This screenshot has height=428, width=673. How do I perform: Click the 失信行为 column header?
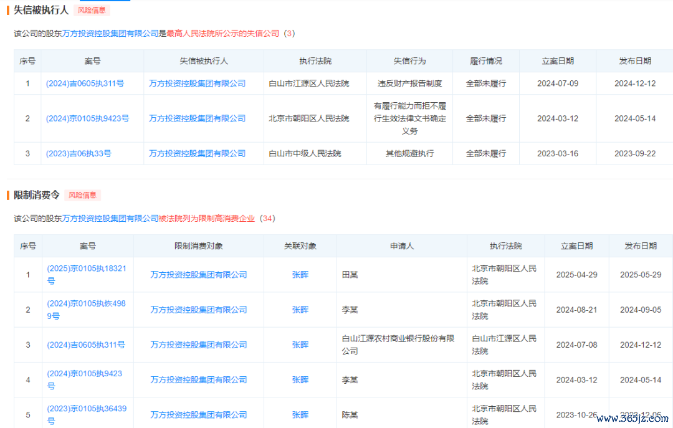click(409, 61)
